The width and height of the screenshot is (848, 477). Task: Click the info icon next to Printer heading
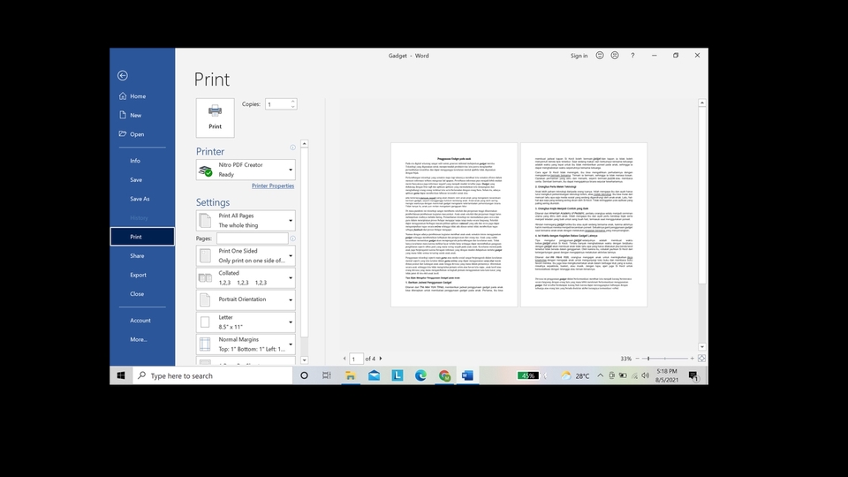(x=292, y=148)
